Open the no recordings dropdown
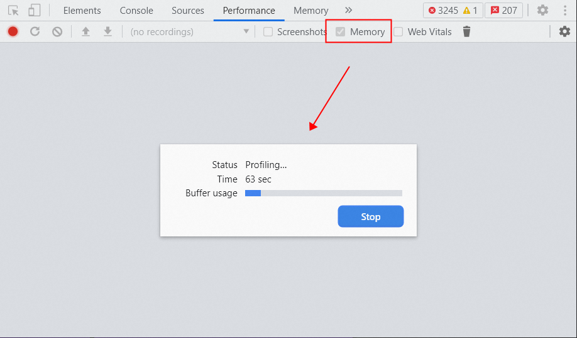The width and height of the screenshot is (577, 338). [190, 32]
